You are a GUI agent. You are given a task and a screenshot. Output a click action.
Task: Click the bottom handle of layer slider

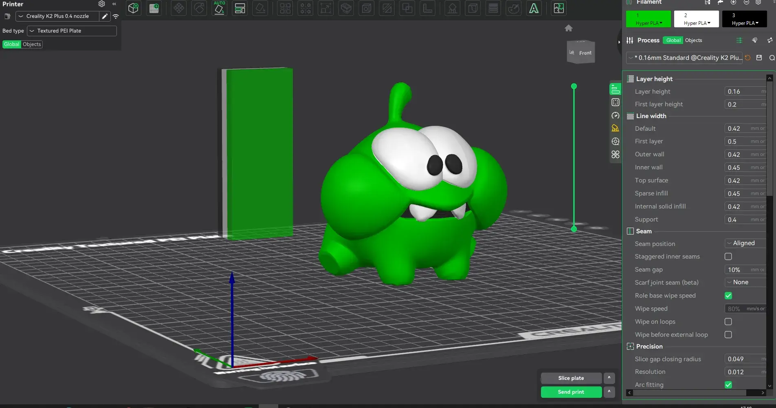click(574, 229)
